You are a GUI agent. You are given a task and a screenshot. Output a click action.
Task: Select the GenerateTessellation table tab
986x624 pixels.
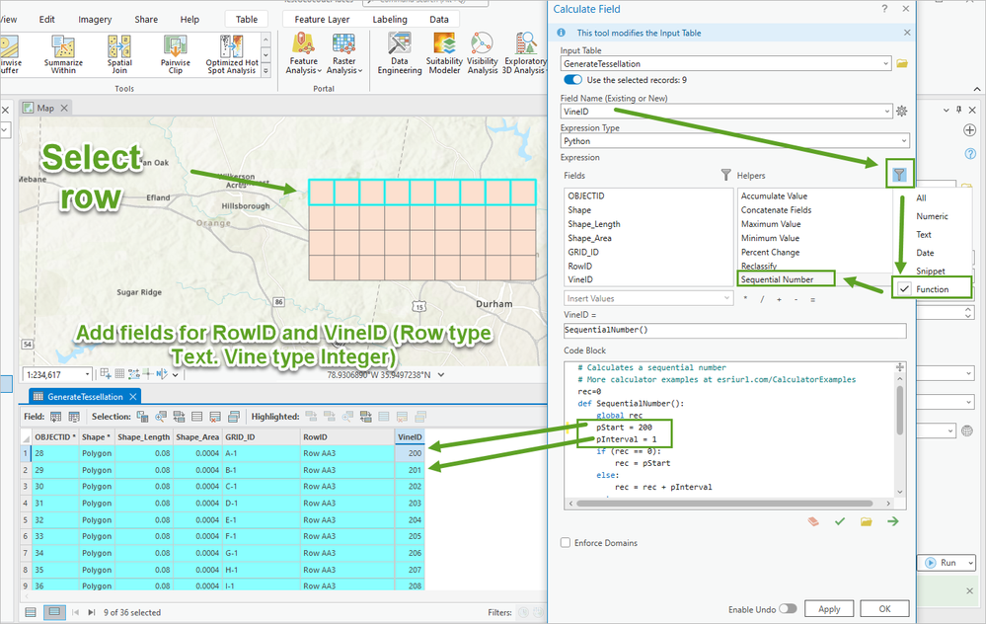[x=85, y=396]
